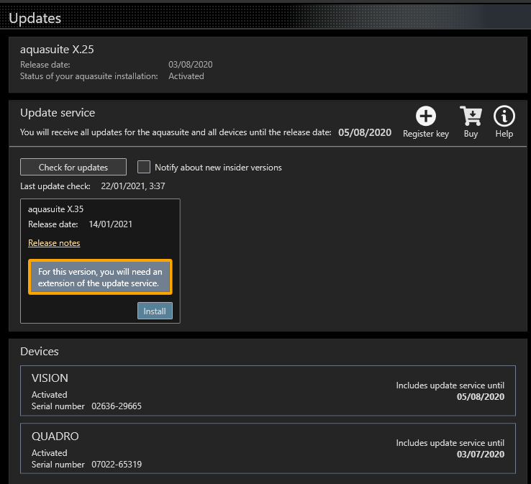Click the bold 05/08/2020 update service date
The image size is (531, 484).
click(365, 132)
